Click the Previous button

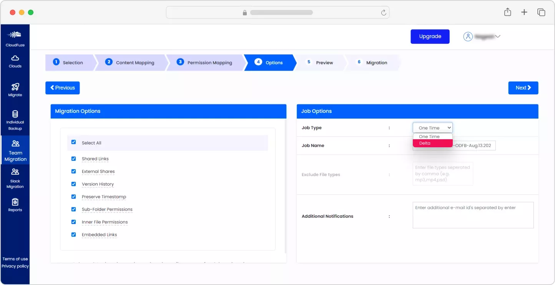pyautogui.click(x=63, y=88)
